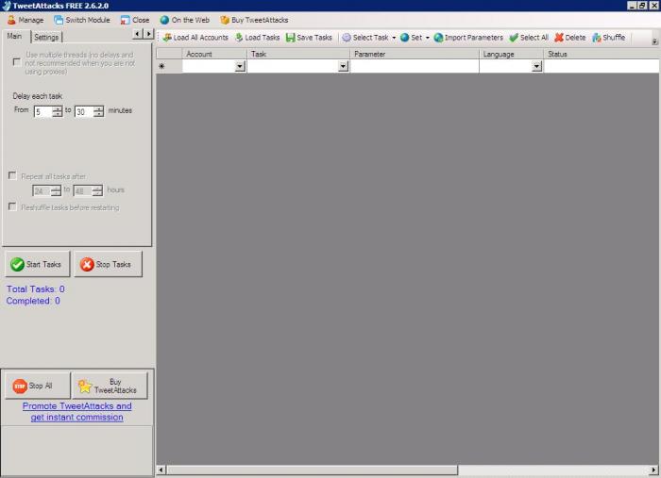Expand the Select Task dropdown arrow

tap(394, 38)
